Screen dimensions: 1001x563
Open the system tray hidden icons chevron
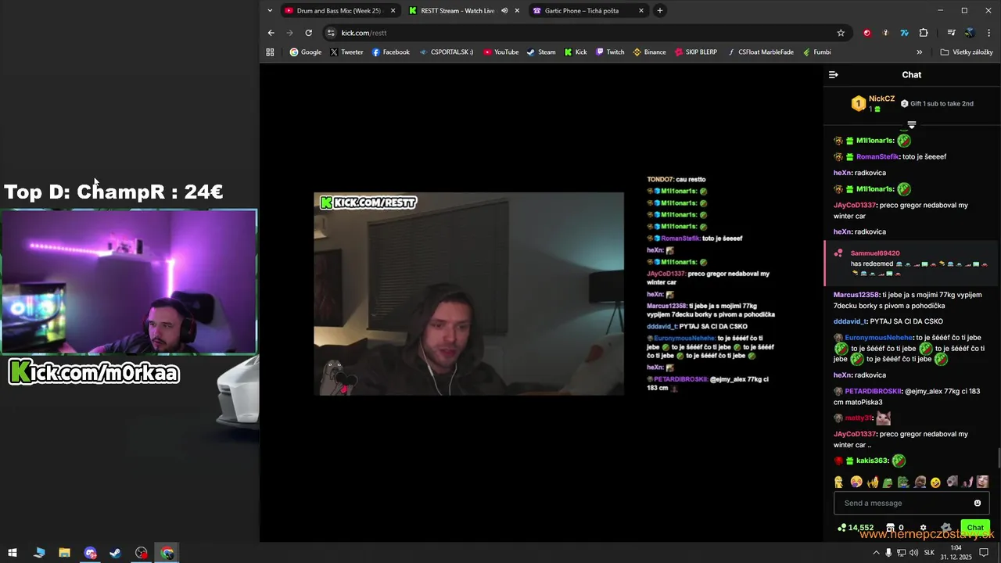876,553
